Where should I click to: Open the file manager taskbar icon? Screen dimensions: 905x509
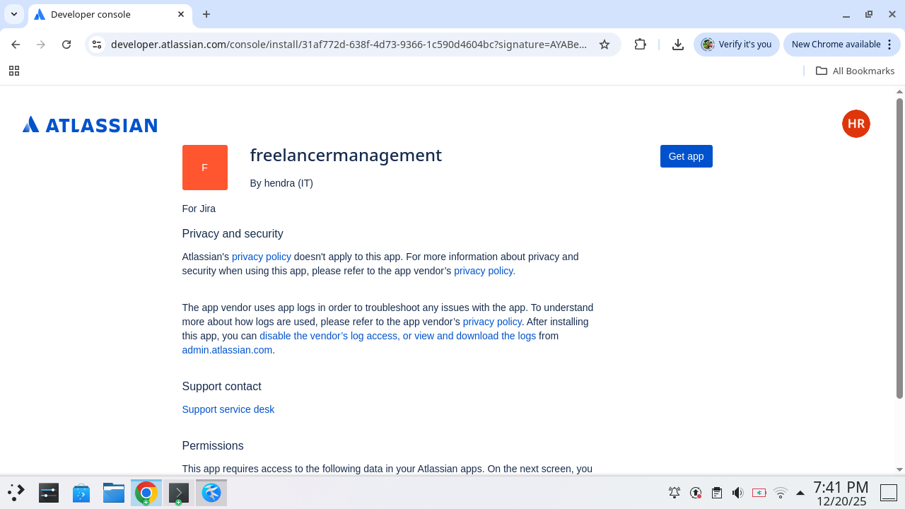click(x=114, y=493)
